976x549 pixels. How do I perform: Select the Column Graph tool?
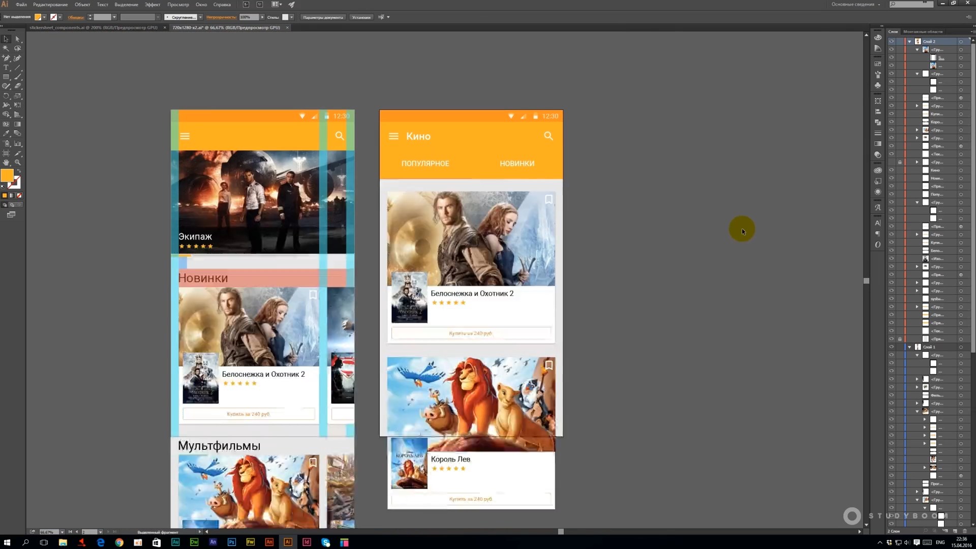pyautogui.click(x=18, y=143)
